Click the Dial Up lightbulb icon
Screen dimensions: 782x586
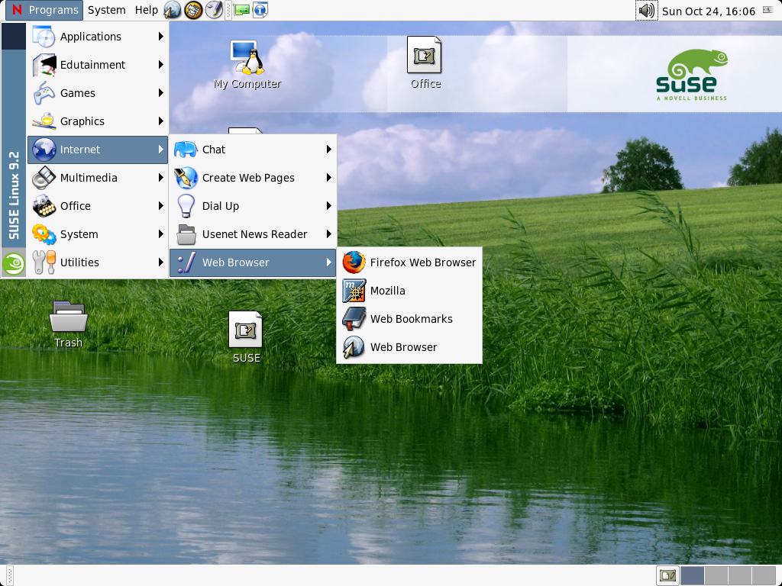(x=186, y=206)
